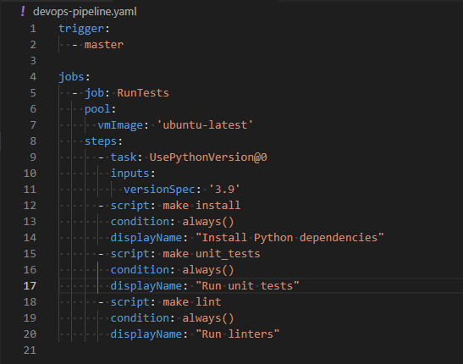Click the make lint script text
The width and height of the screenshot is (463, 364).
click(192, 301)
